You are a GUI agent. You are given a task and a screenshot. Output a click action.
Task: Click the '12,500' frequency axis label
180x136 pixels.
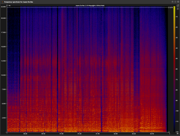coord(3,61)
